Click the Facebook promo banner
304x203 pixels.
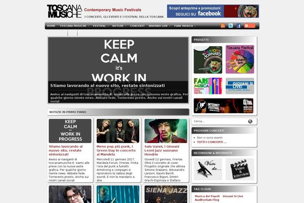click(213, 11)
